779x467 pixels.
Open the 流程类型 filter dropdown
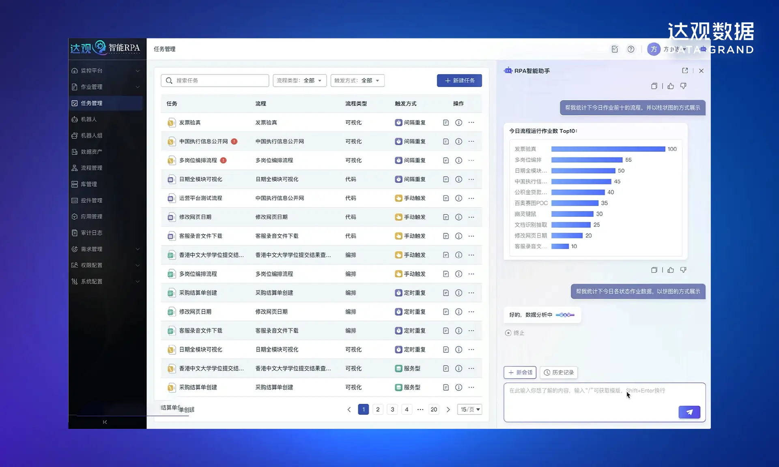pos(299,81)
